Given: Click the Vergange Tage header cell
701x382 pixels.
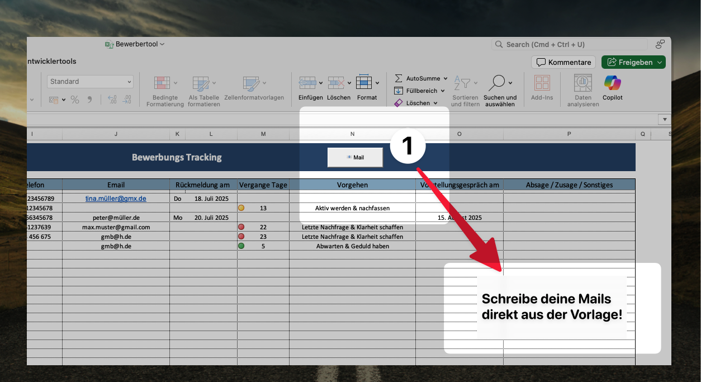Looking at the screenshot, I should (x=263, y=185).
